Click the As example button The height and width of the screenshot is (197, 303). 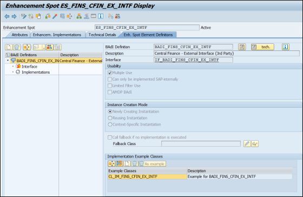[x=152, y=164]
